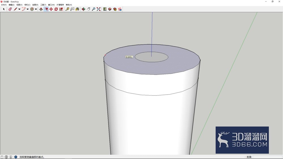Image resolution: width=283 pixels, height=159 pixels.
Task: Click the LayOut send icon
Action: pos(120,9)
